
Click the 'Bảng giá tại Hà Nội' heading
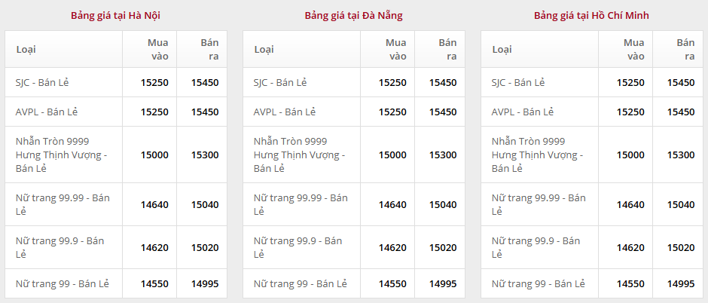(x=115, y=15)
